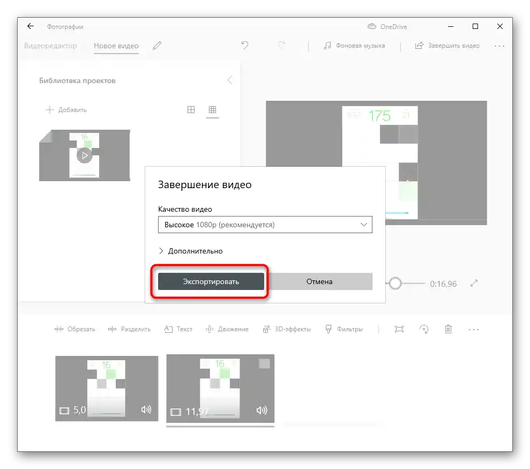This screenshot has width=530, height=469.
Task: Click the rotate clip icon
Action: (424, 329)
